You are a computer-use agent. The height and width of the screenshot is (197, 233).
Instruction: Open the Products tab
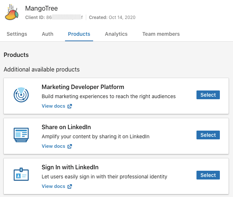(x=79, y=34)
